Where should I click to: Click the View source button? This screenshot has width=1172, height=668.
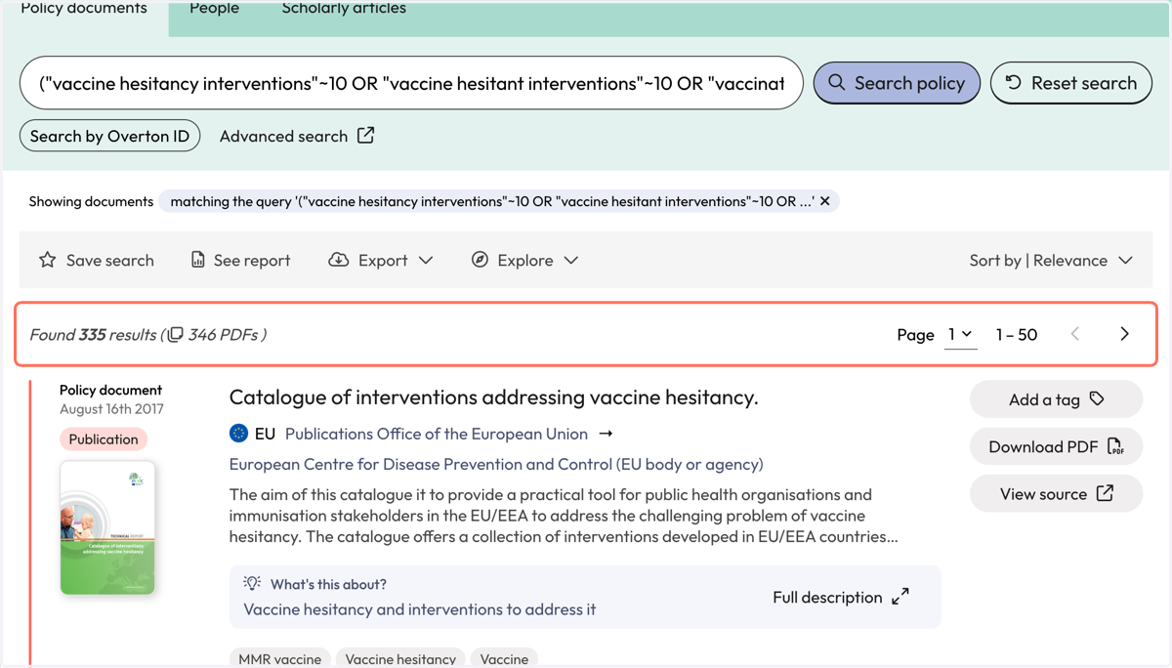tap(1056, 493)
